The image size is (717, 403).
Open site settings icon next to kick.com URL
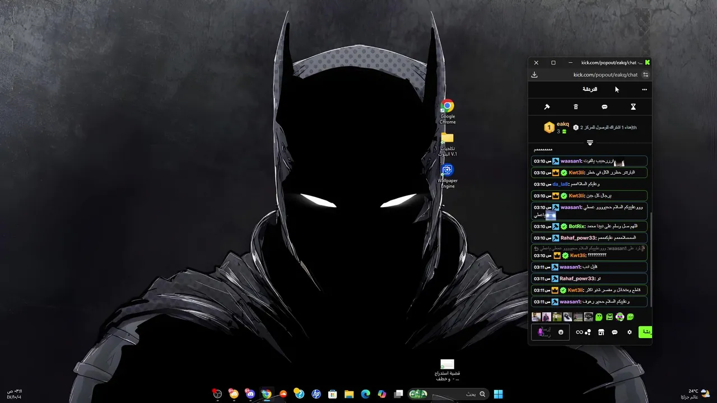point(645,74)
